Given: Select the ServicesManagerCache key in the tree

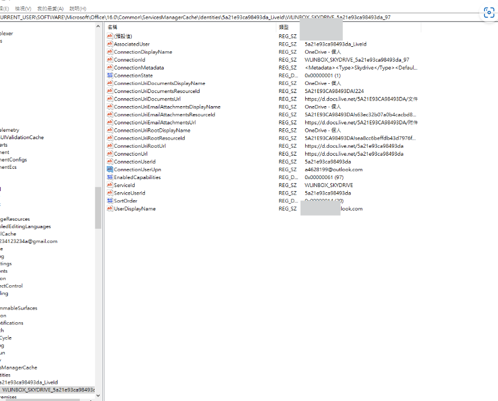Looking at the screenshot, I should pos(18,367).
